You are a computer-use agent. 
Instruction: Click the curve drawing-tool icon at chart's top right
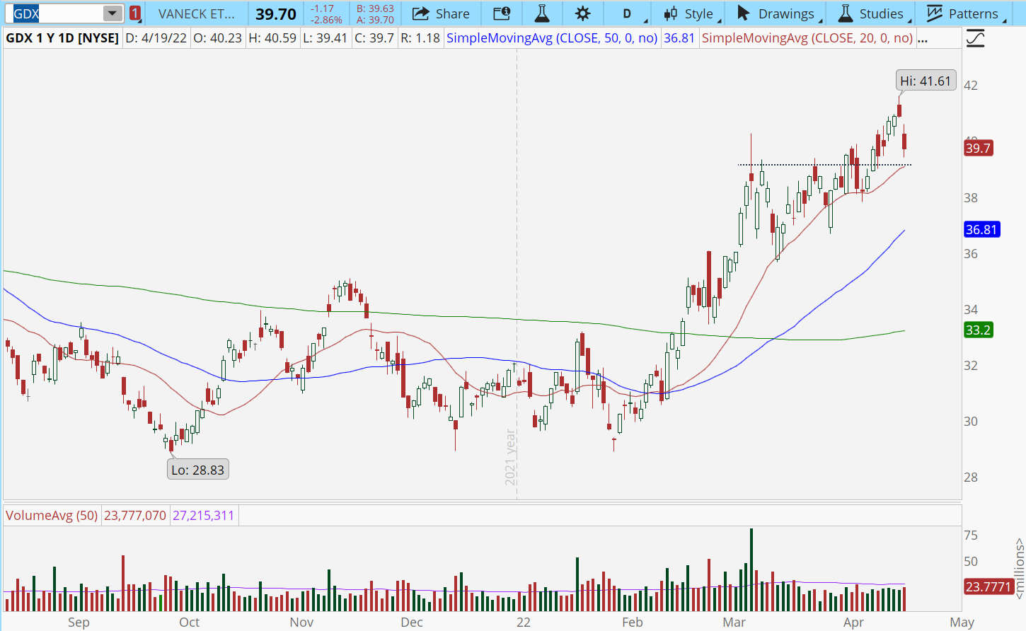pyautogui.click(x=976, y=39)
